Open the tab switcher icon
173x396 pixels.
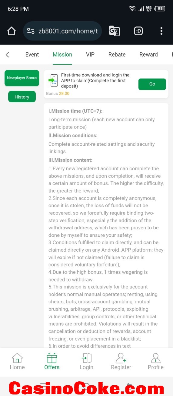(138, 31)
